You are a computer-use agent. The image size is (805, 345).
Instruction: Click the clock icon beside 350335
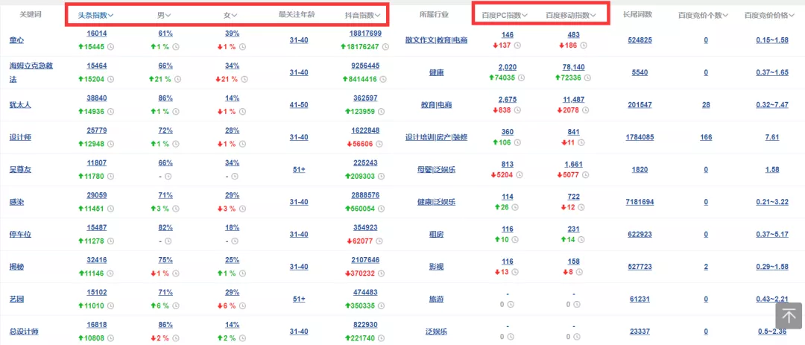382,306
